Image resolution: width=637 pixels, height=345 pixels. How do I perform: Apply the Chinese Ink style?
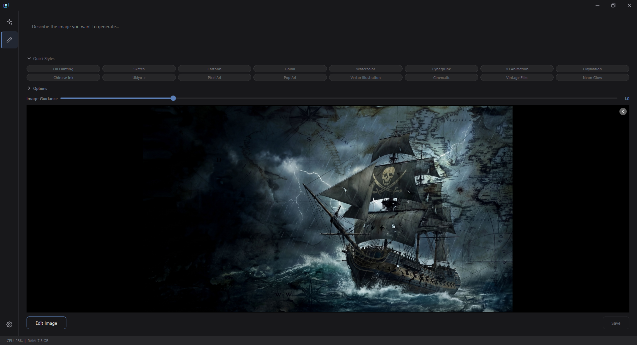[63, 78]
